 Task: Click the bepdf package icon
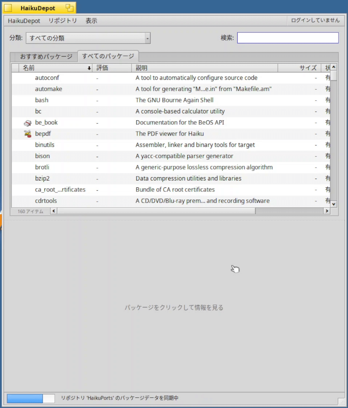click(x=28, y=134)
